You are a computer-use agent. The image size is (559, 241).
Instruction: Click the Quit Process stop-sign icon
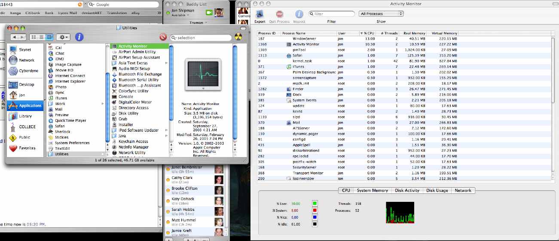pos(279,14)
